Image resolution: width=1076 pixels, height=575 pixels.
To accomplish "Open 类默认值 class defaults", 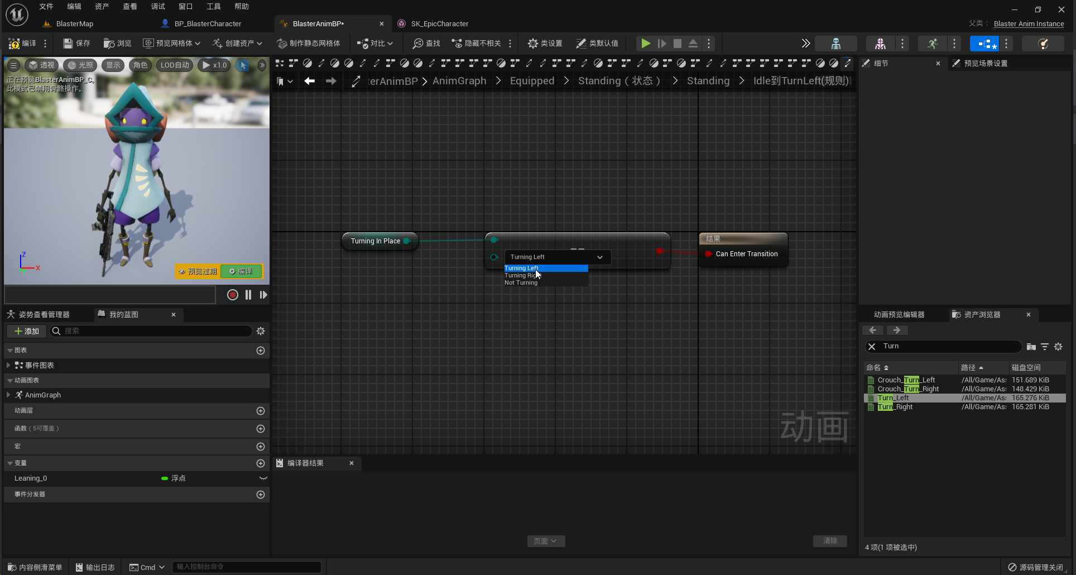I will 597,43.
